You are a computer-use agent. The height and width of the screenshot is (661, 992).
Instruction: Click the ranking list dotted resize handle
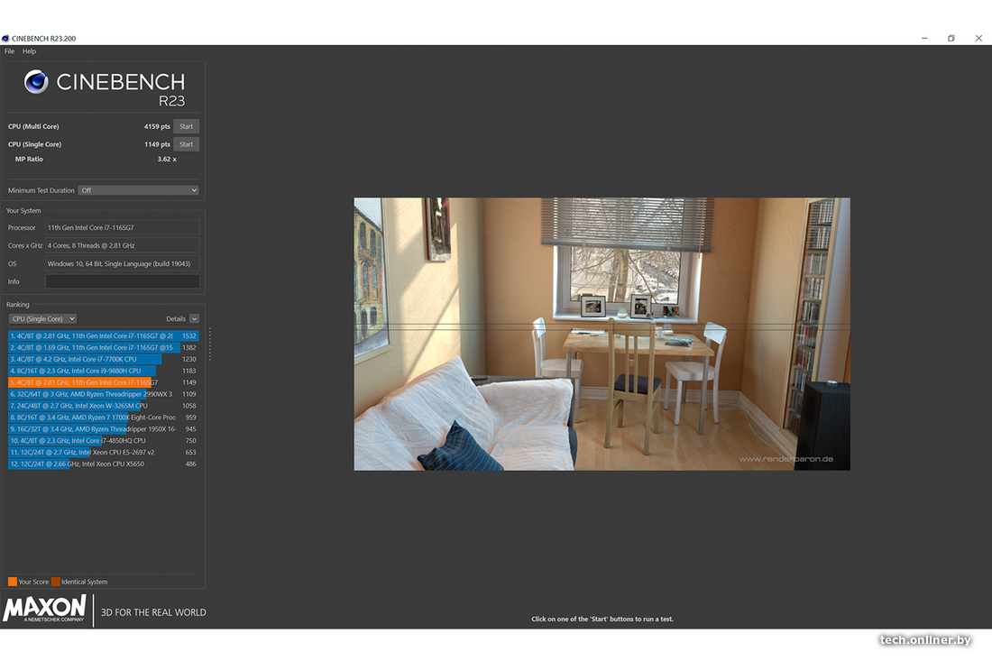(209, 344)
